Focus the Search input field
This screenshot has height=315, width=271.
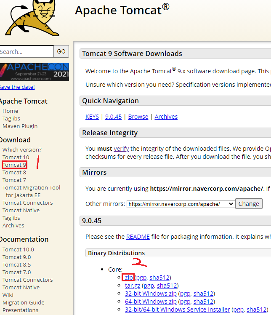coord(27,52)
